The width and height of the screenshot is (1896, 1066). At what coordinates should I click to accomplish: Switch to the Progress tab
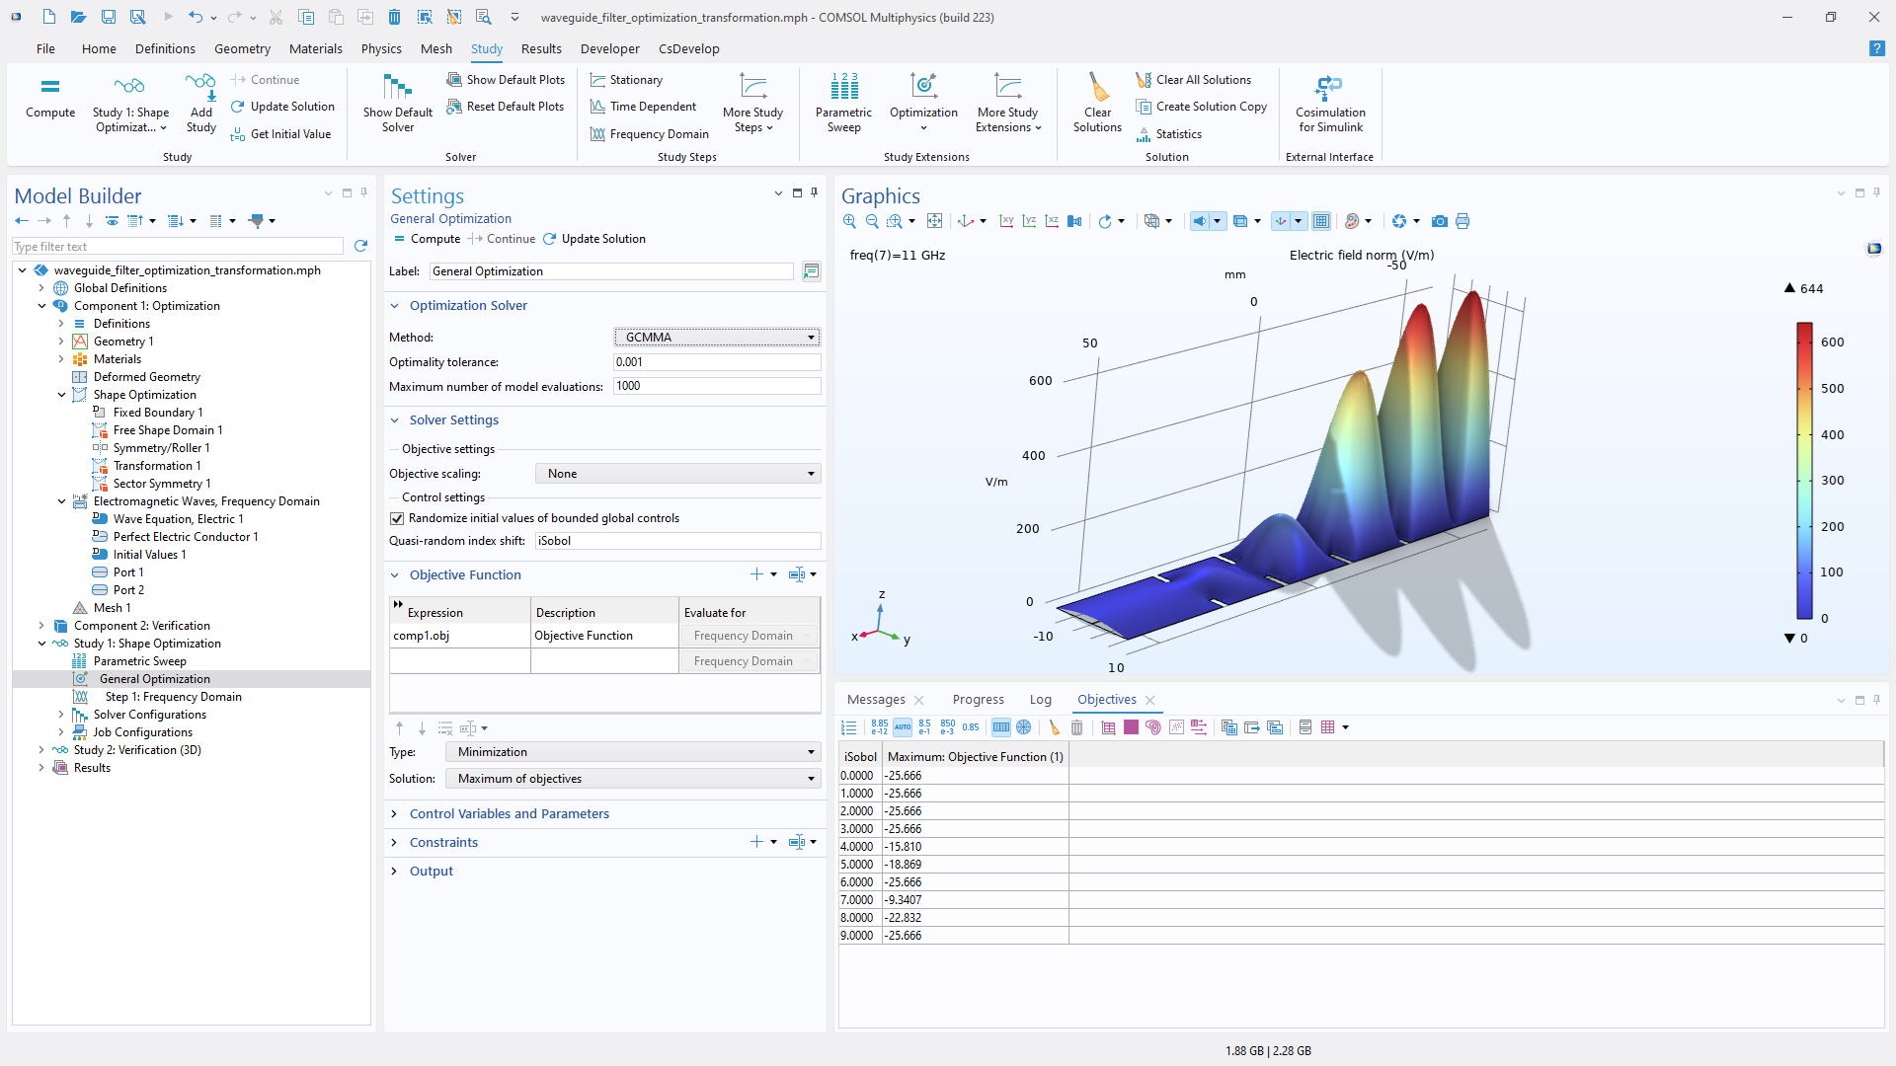pos(978,700)
